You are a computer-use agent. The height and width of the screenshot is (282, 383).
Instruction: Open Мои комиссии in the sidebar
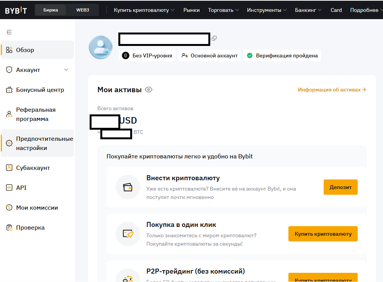[38, 208]
